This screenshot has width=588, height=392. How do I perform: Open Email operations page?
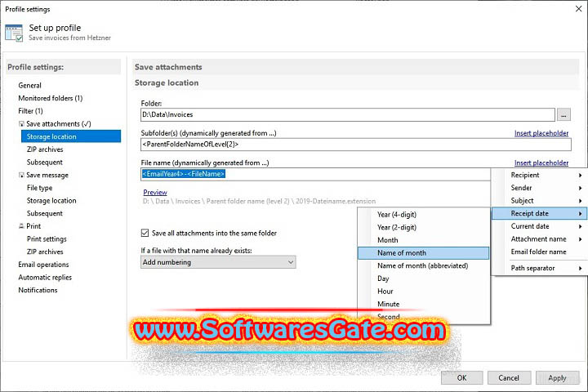[43, 265]
